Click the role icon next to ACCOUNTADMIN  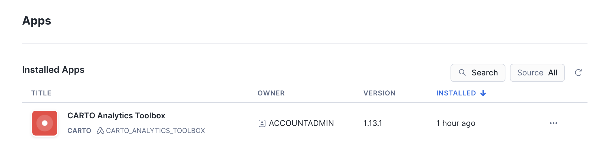(262, 123)
